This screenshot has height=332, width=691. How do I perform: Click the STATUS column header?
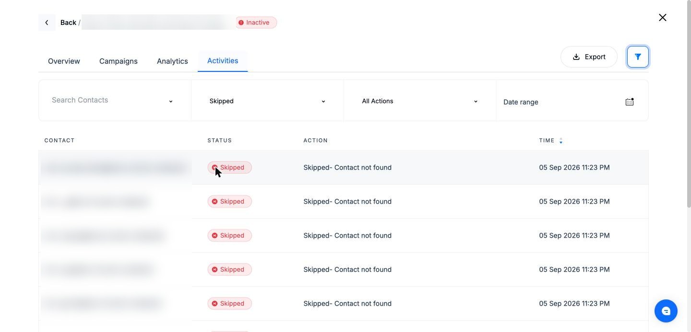tap(220, 141)
